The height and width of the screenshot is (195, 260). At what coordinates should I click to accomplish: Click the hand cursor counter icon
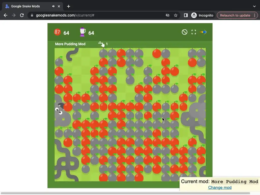pyautogui.click(x=102, y=44)
